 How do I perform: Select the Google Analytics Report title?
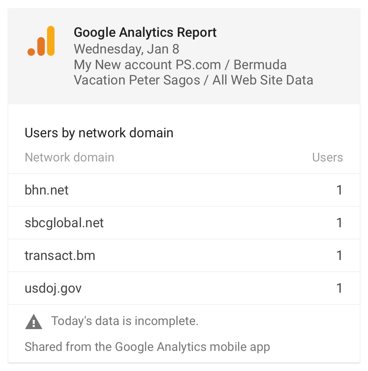(145, 32)
